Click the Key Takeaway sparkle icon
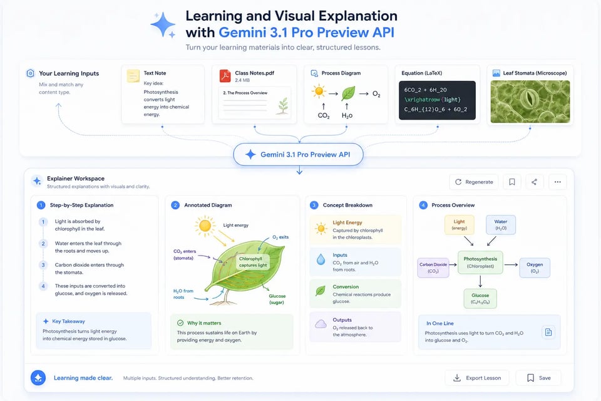 pyautogui.click(x=46, y=321)
